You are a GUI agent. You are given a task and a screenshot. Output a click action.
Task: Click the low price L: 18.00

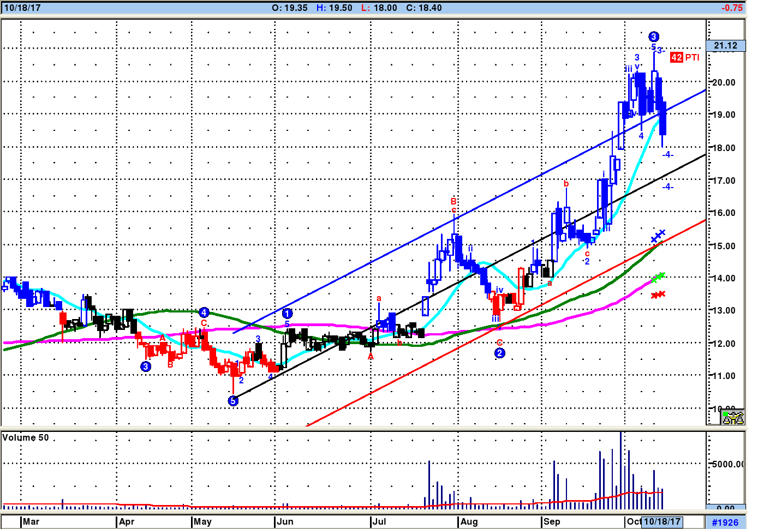[379, 8]
